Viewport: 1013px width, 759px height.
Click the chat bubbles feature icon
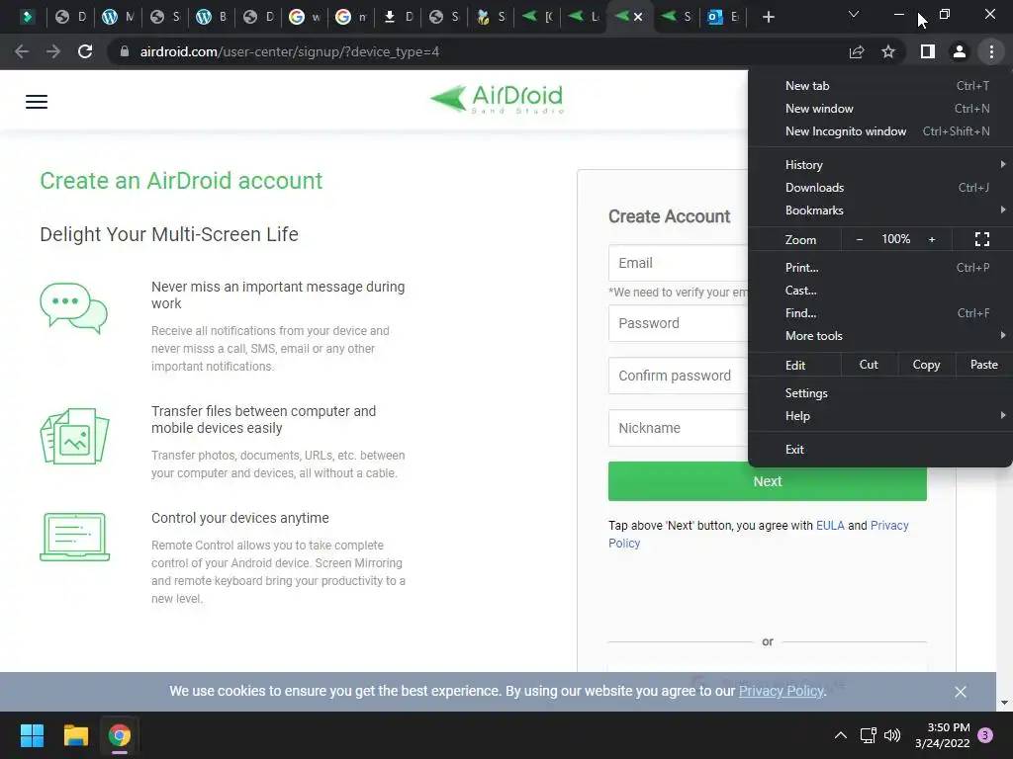click(73, 308)
